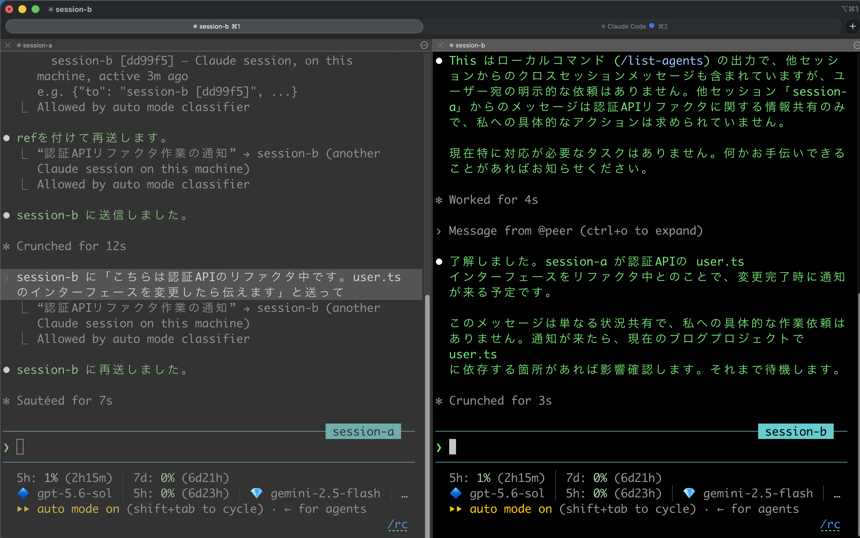Click the gpt-5.6-sol diamond icon in session-b
This screenshot has height=538, width=860.
click(x=456, y=493)
